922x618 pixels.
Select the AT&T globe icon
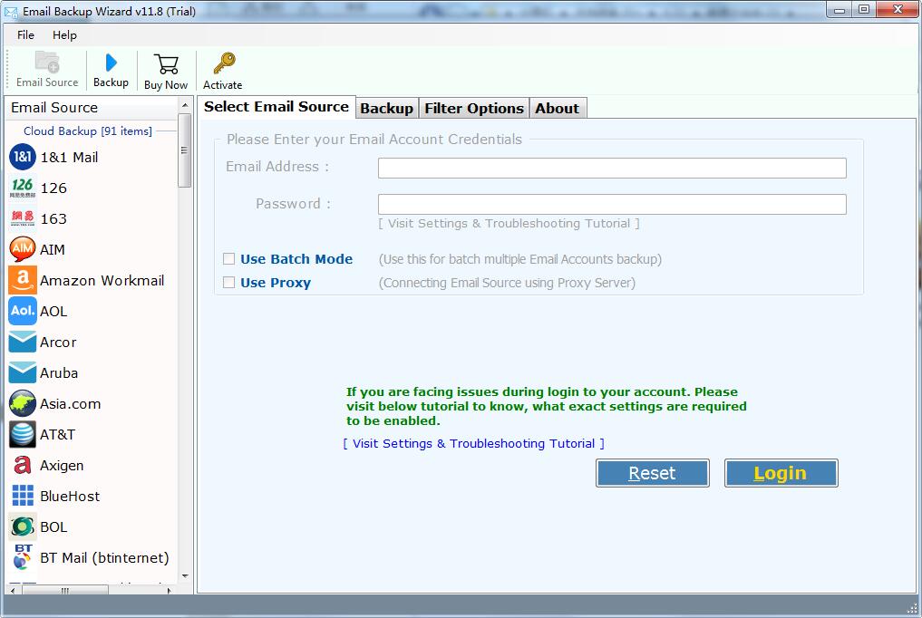[23, 435]
